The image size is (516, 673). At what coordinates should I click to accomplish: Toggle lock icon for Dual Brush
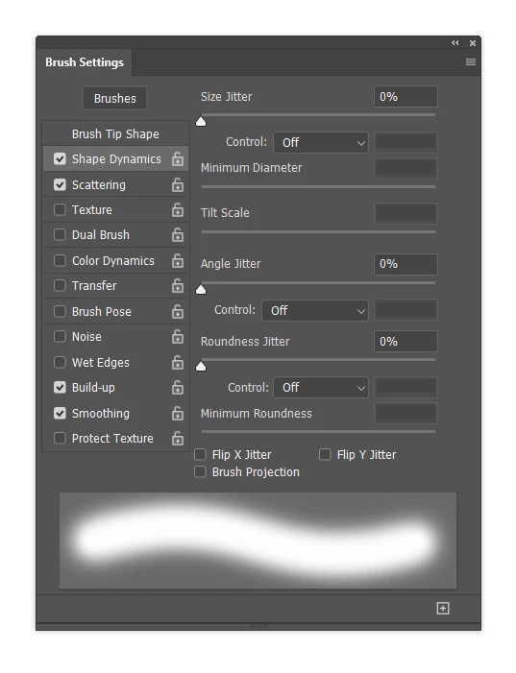click(x=178, y=235)
